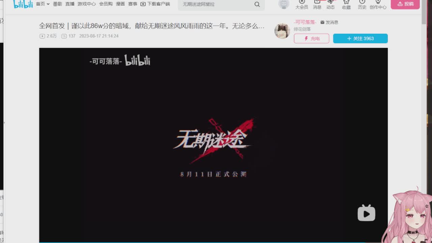The image size is (432, 243).
Task: Open uploader name -可可落落- link
Action: click(x=305, y=22)
